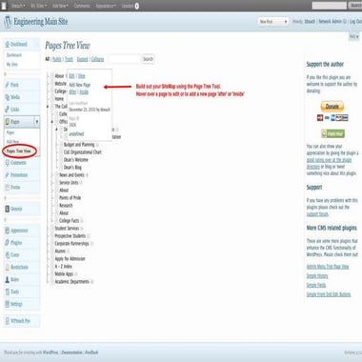Open the Links menu item
The width and height of the screenshot is (362, 362).
(15, 110)
